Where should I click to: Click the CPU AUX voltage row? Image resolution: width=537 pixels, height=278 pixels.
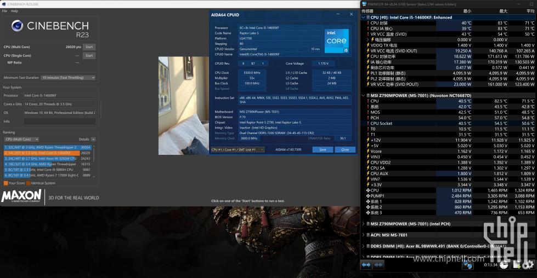click(x=449, y=173)
